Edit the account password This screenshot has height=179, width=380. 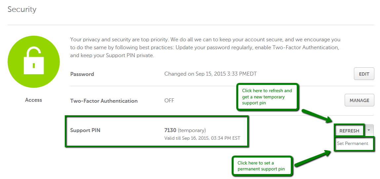pos(364,74)
